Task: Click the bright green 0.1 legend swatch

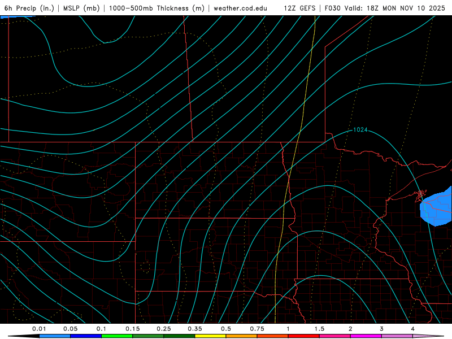Action: (x=117, y=336)
